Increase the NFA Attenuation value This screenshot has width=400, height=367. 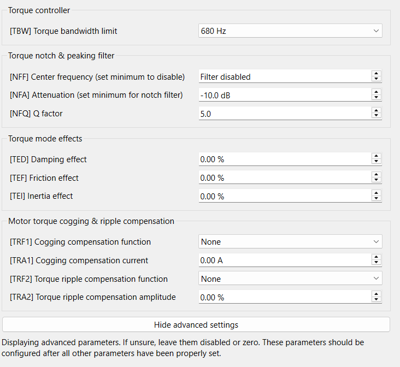[x=376, y=92]
